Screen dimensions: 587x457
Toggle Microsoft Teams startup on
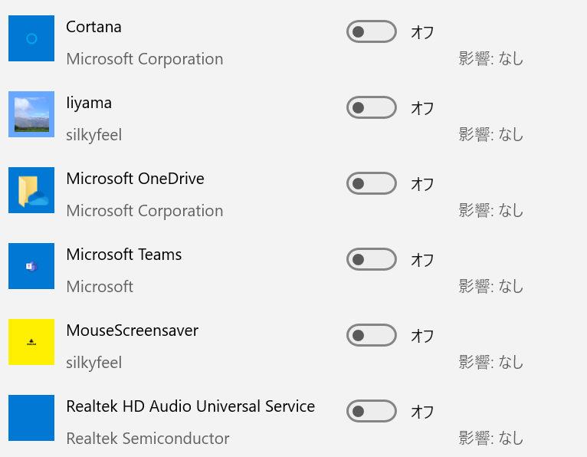(372, 259)
